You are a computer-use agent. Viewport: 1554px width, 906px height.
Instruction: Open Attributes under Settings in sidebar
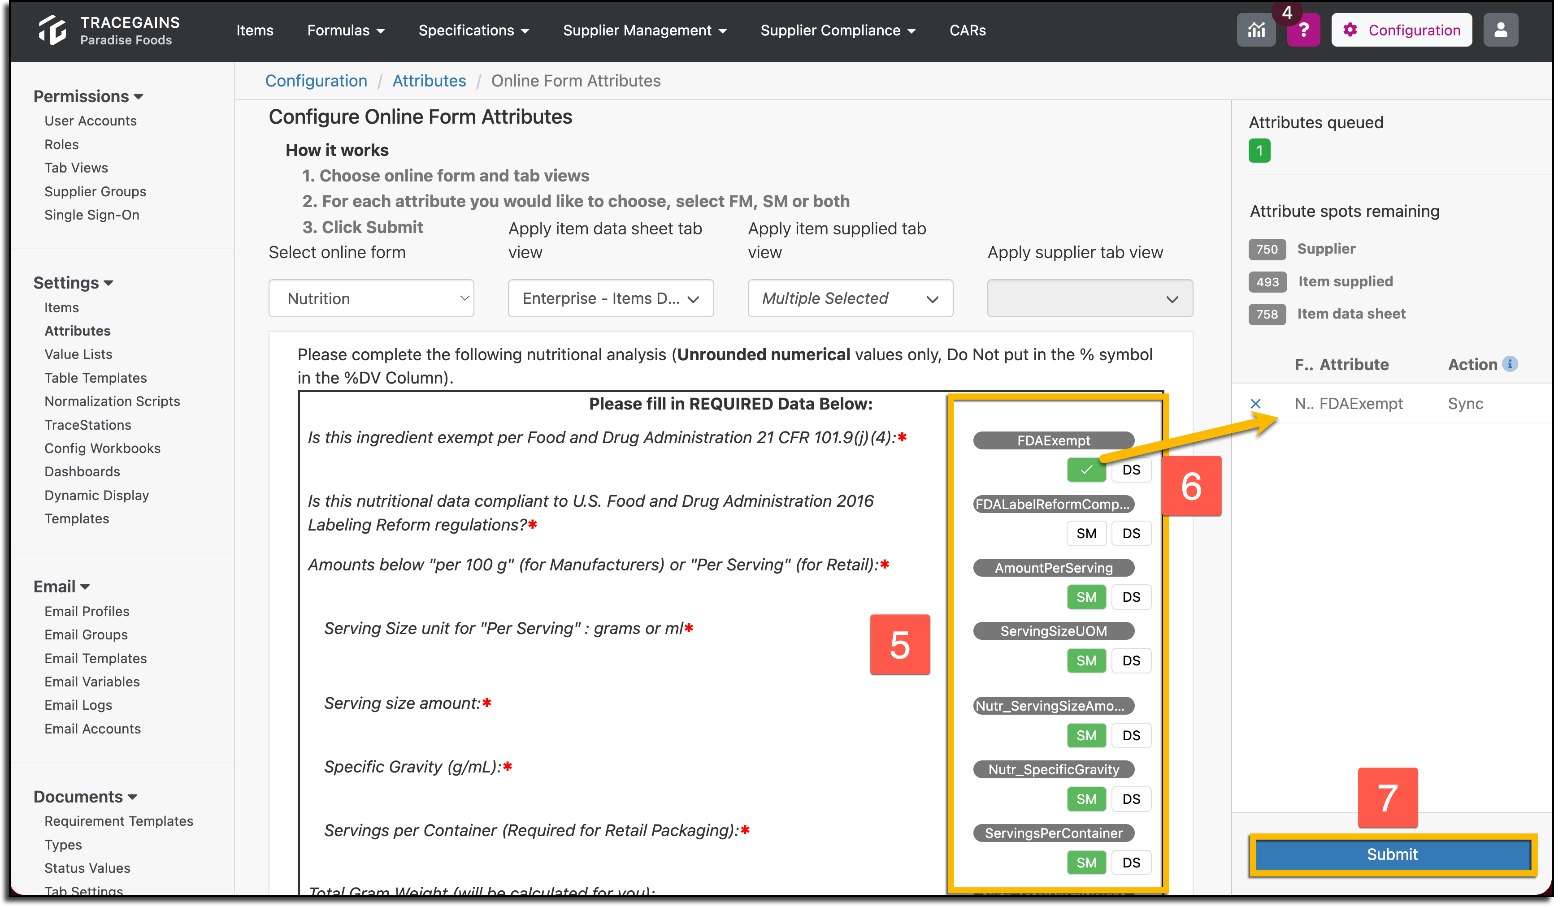(78, 330)
